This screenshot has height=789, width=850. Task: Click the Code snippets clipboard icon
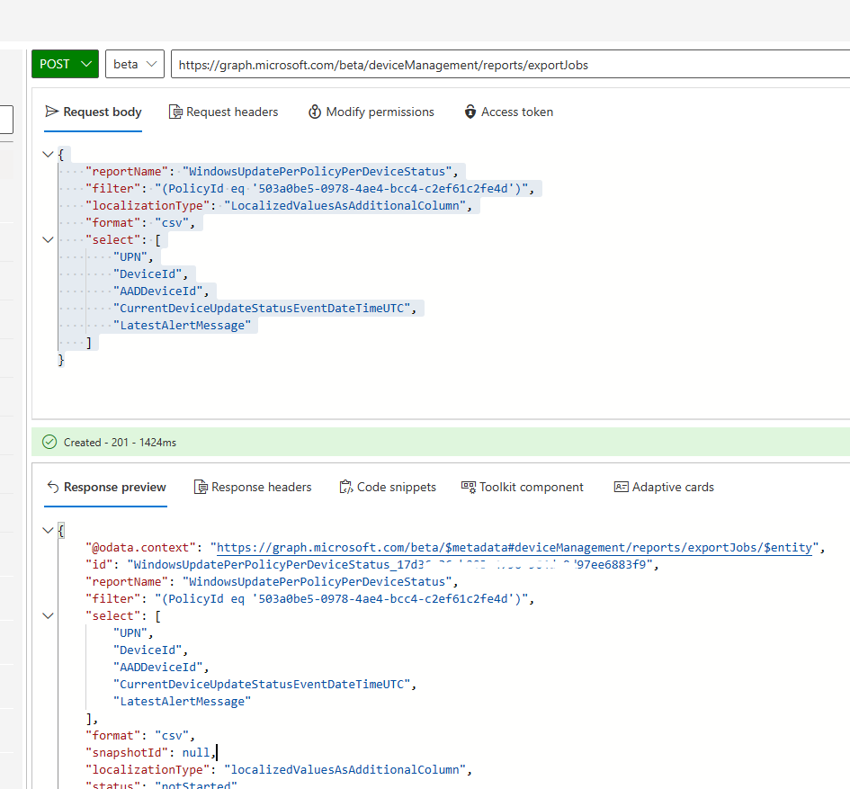(x=346, y=487)
